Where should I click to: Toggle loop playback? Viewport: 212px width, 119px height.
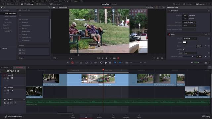click(118, 58)
